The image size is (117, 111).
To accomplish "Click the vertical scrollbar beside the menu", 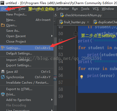I will [x=56, y=71].
